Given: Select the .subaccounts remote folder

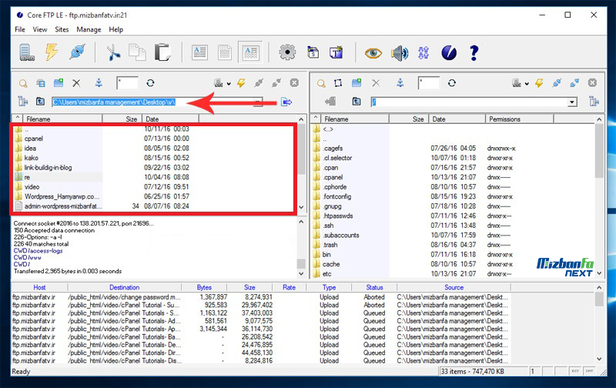Looking at the screenshot, I should point(340,236).
